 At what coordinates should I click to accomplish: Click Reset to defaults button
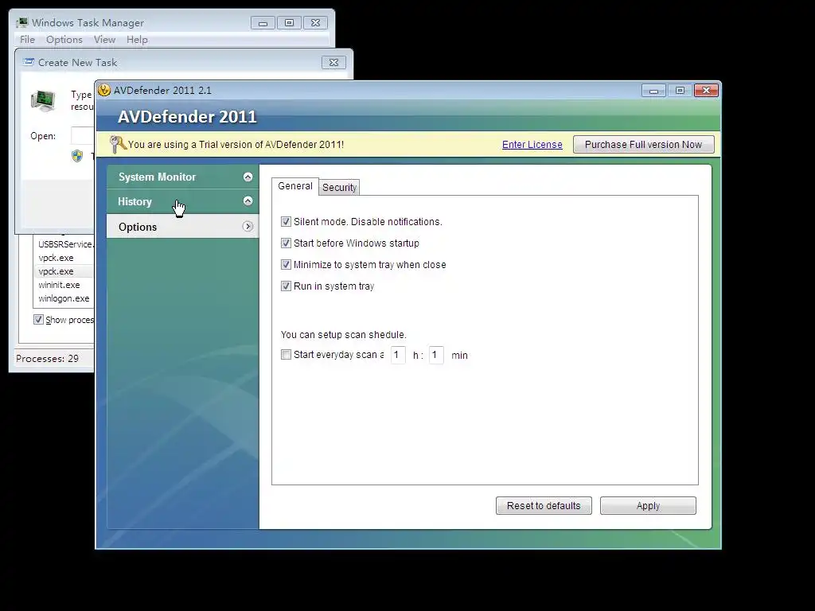(544, 505)
